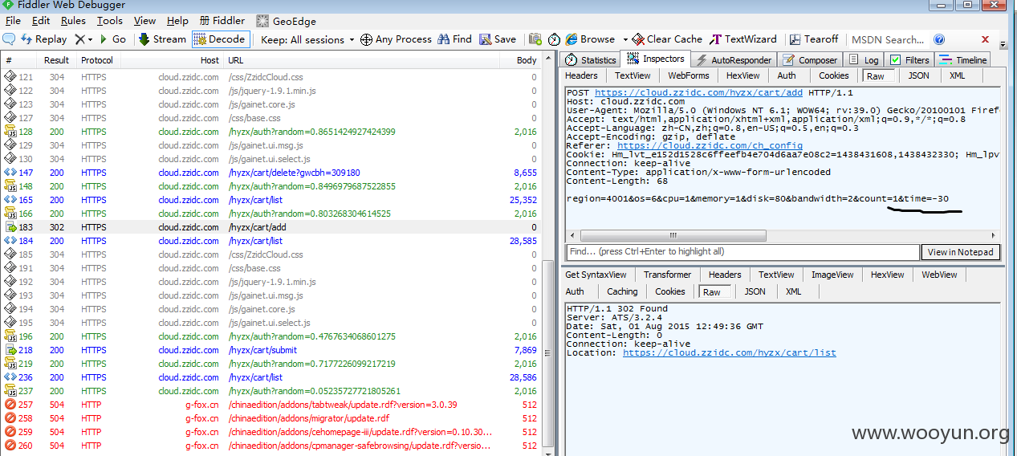Viewport: 1017px width, 456px height.
Task: Click the Find highlight input field
Action: 742,252
